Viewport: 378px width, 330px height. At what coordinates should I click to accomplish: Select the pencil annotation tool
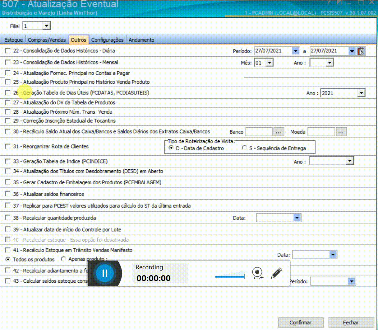click(x=276, y=273)
